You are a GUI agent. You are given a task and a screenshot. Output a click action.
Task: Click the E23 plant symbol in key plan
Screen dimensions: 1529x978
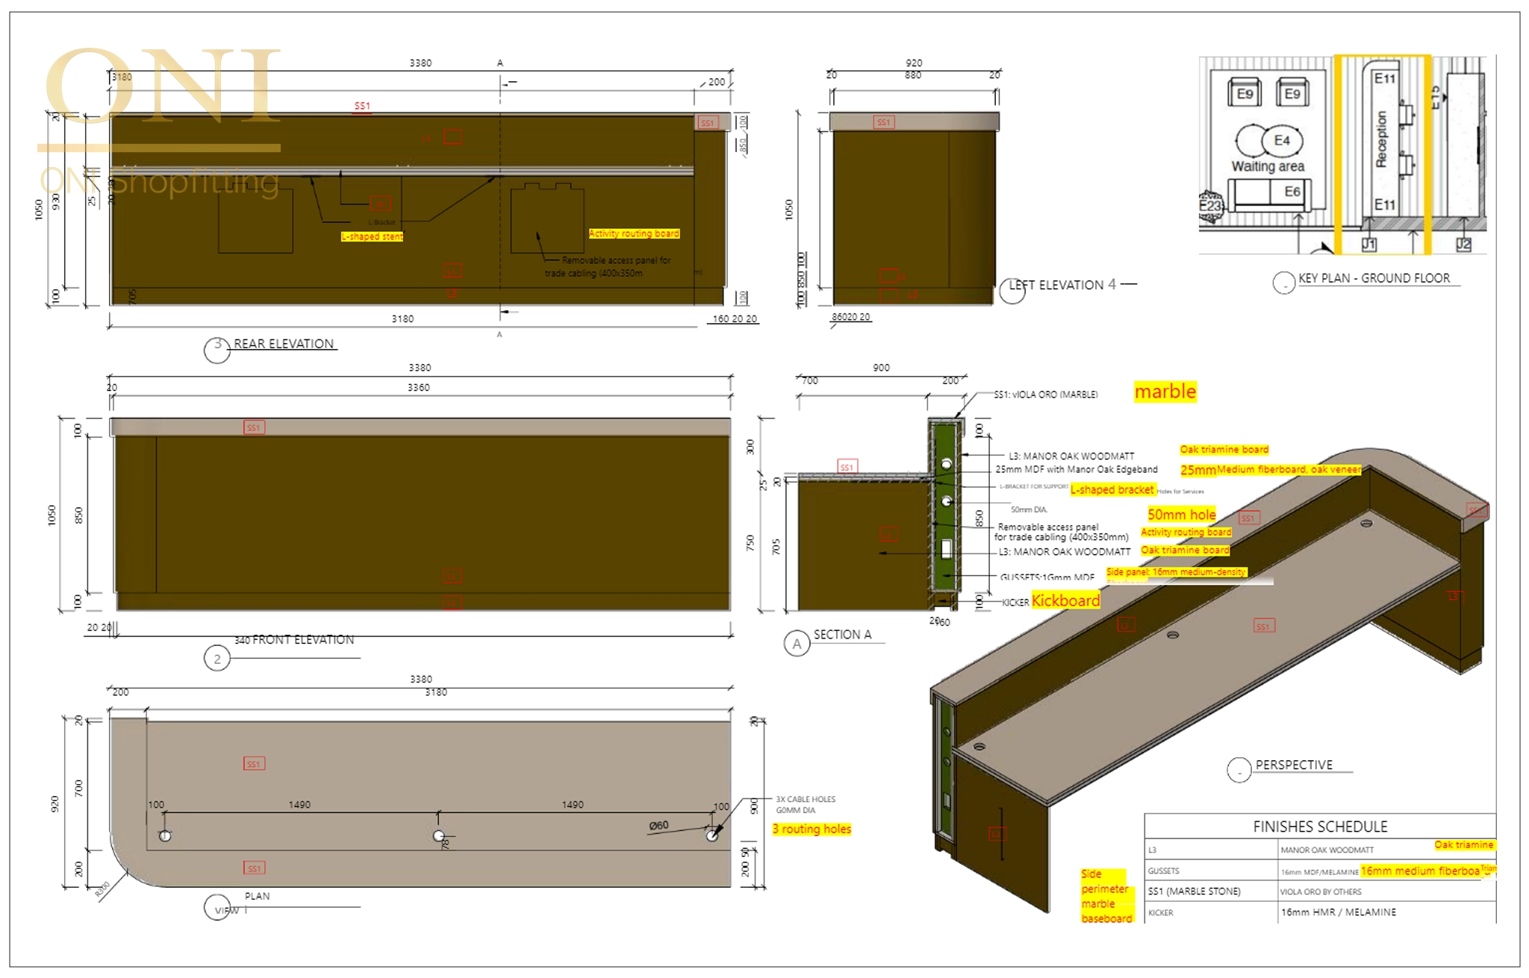click(1209, 207)
